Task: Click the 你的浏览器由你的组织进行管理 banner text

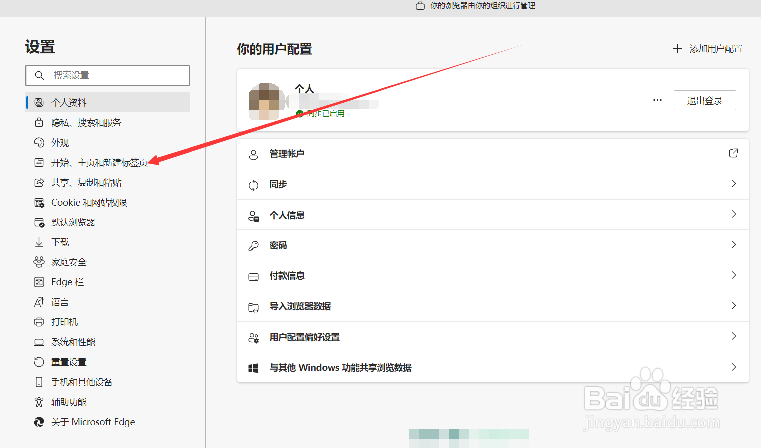Action: tap(483, 6)
